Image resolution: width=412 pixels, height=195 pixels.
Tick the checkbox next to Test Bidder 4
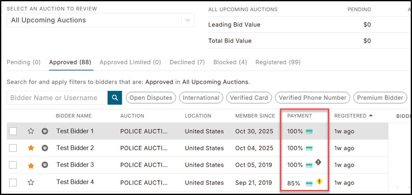click(x=13, y=182)
